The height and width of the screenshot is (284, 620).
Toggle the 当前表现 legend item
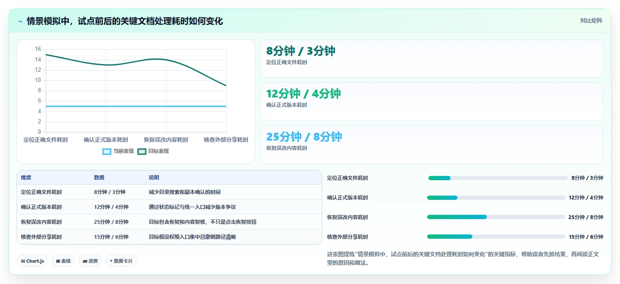click(118, 151)
